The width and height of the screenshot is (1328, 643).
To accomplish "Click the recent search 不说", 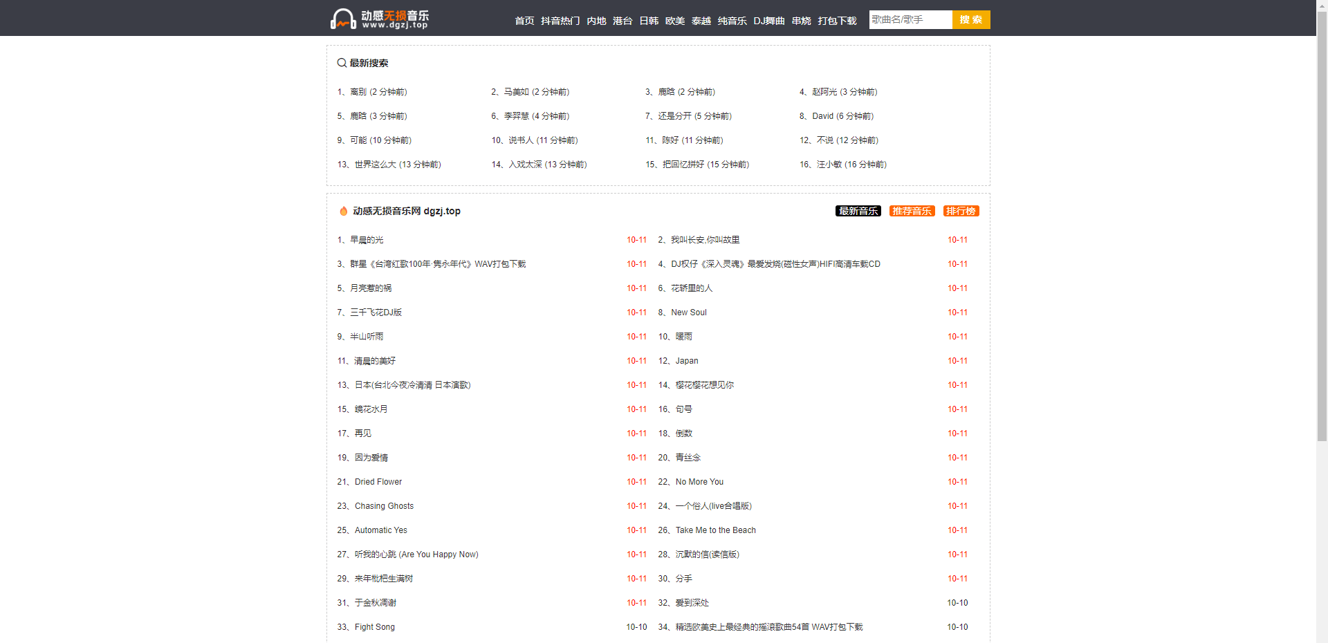I will pos(825,140).
